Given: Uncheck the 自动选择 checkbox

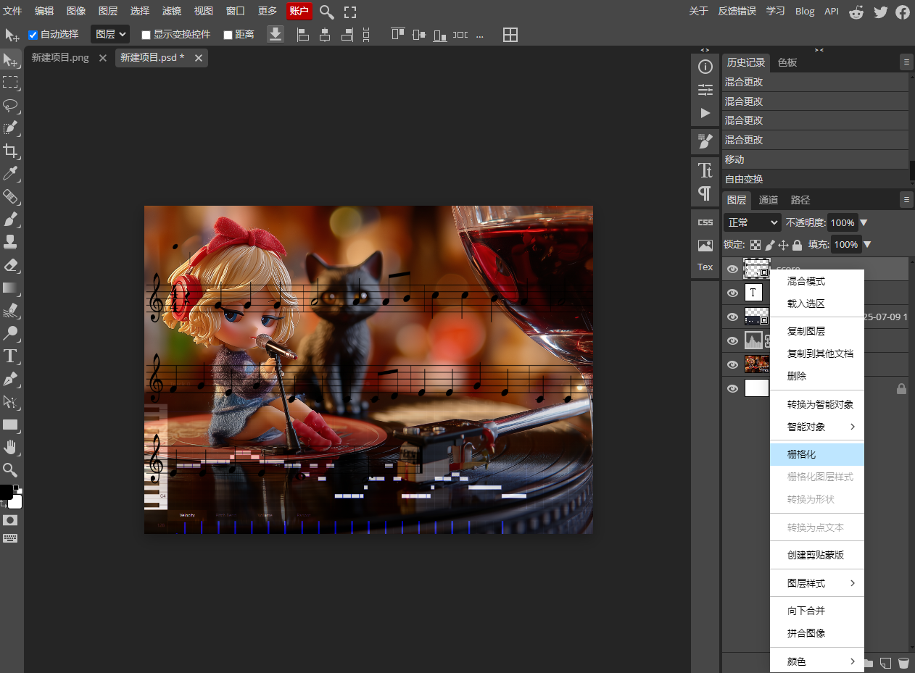Looking at the screenshot, I should pos(33,35).
